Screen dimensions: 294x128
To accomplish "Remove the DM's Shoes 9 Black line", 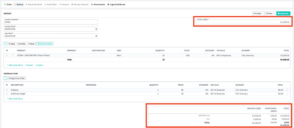I will (x=13, y=56).
